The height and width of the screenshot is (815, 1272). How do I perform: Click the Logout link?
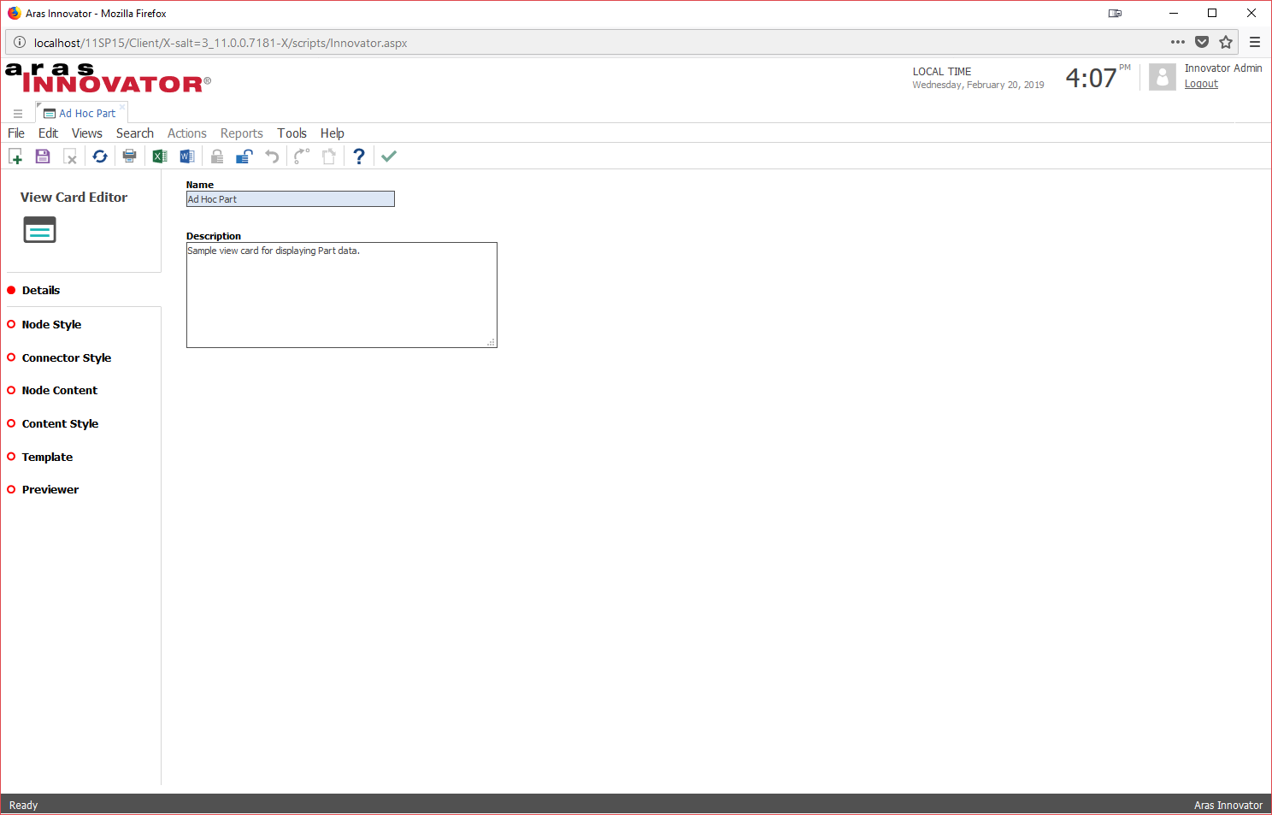point(1201,84)
